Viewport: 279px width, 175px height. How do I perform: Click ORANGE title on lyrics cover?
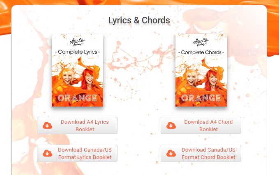pyautogui.click(x=77, y=98)
